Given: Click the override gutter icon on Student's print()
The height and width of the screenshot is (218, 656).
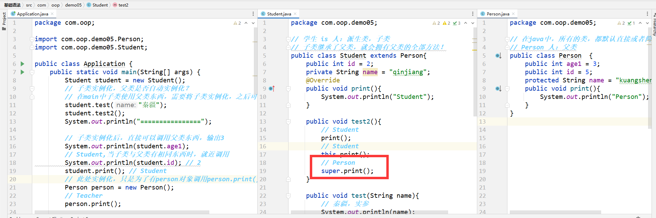Looking at the screenshot, I should (x=272, y=89).
